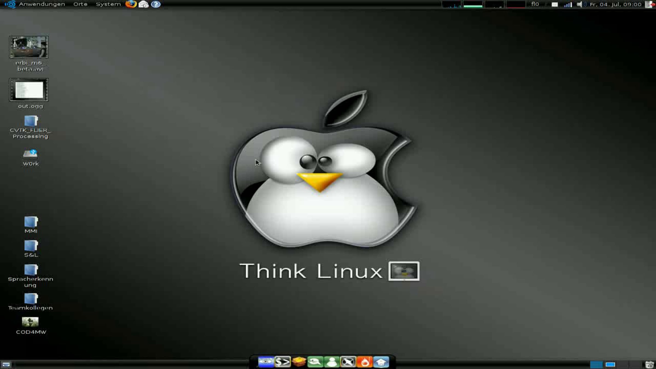Open the green contact person app
This screenshot has height=369, width=656.
coord(332,362)
